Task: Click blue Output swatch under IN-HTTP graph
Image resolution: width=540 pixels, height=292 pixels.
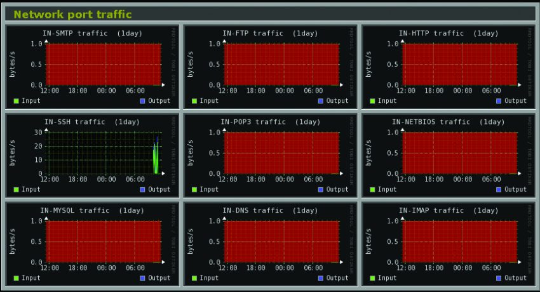Action: click(499, 101)
